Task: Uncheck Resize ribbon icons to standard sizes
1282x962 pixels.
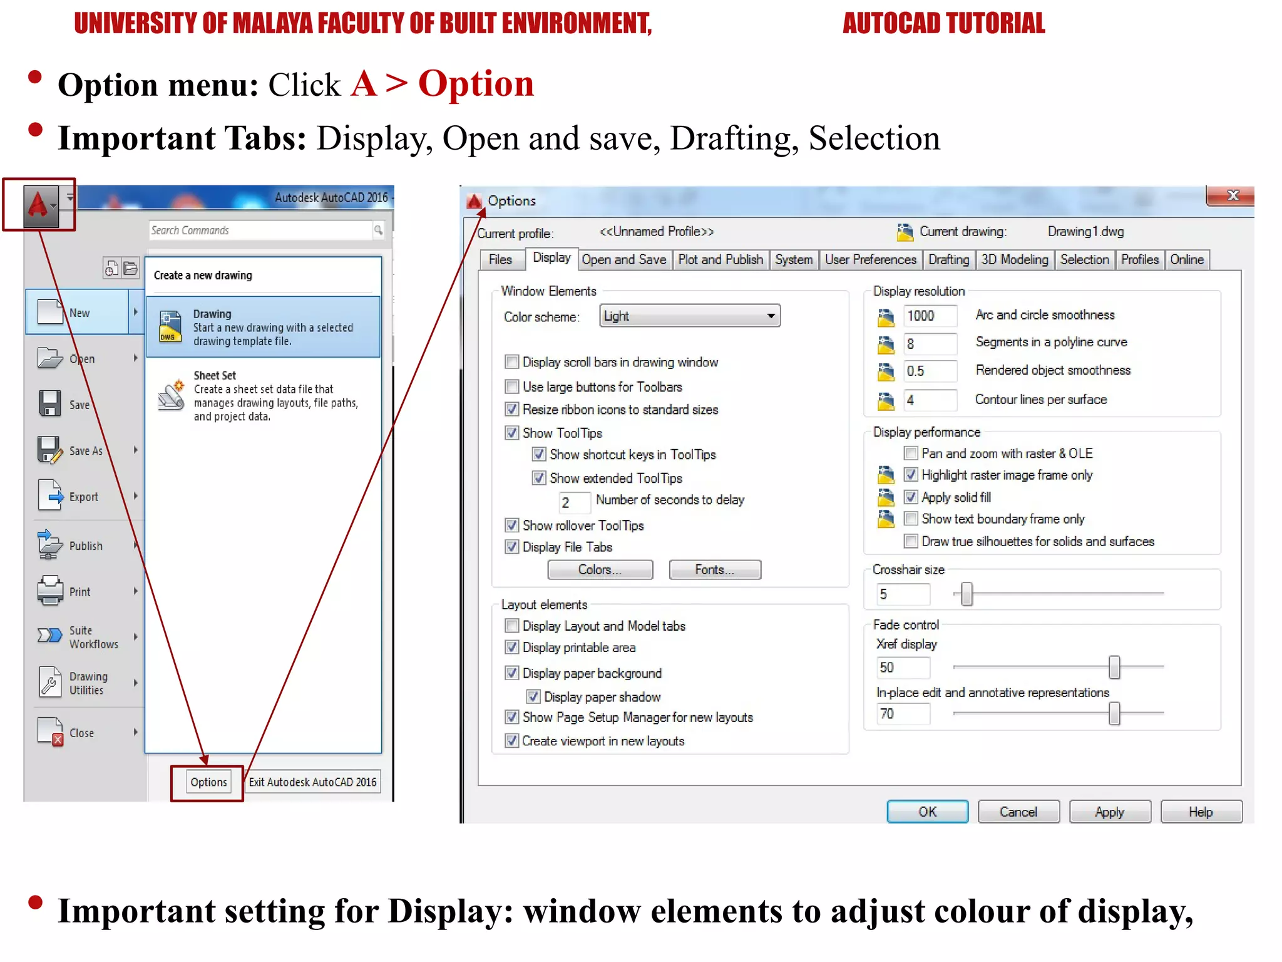Action: pyautogui.click(x=511, y=409)
